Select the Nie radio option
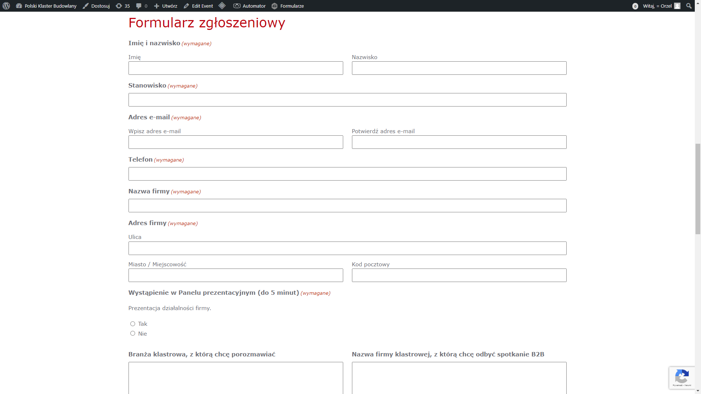The width and height of the screenshot is (701, 394). pyautogui.click(x=133, y=333)
